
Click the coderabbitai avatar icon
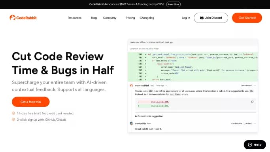click(x=132, y=85)
